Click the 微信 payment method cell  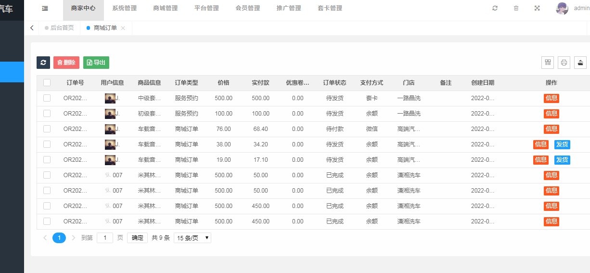(372, 129)
